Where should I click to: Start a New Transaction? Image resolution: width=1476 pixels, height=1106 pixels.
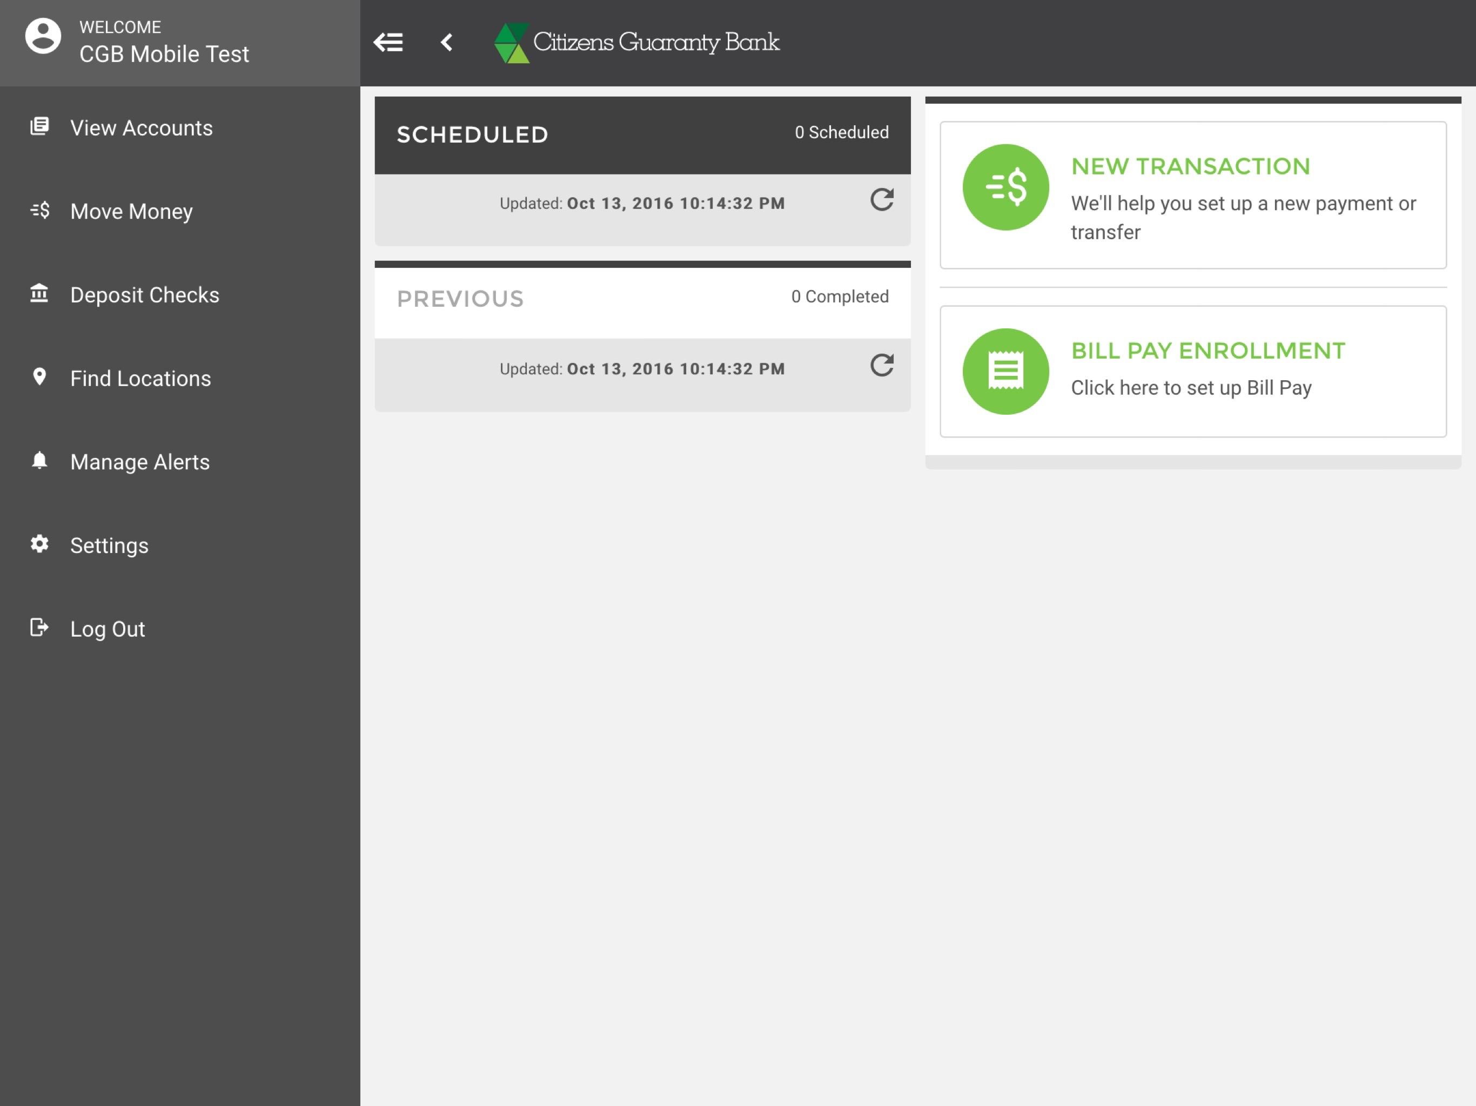pos(1193,195)
